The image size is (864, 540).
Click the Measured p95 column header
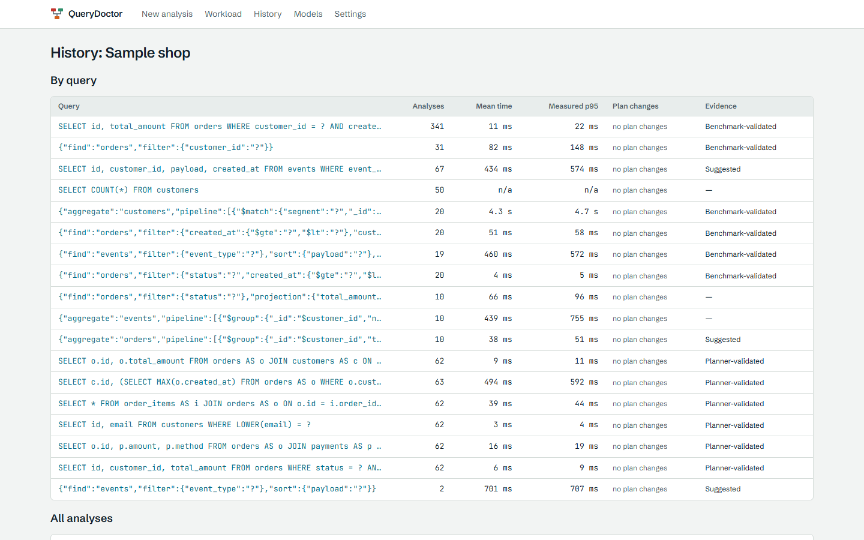(x=573, y=106)
